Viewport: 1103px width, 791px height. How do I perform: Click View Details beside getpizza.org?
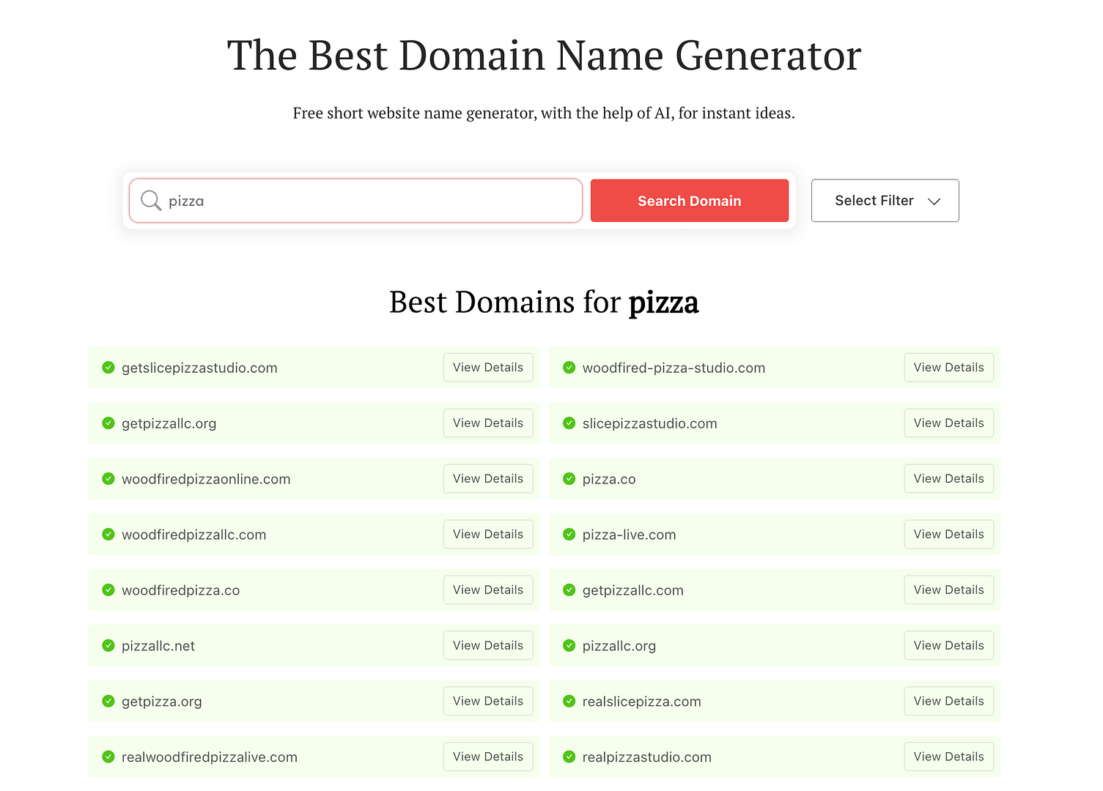pos(488,701)
